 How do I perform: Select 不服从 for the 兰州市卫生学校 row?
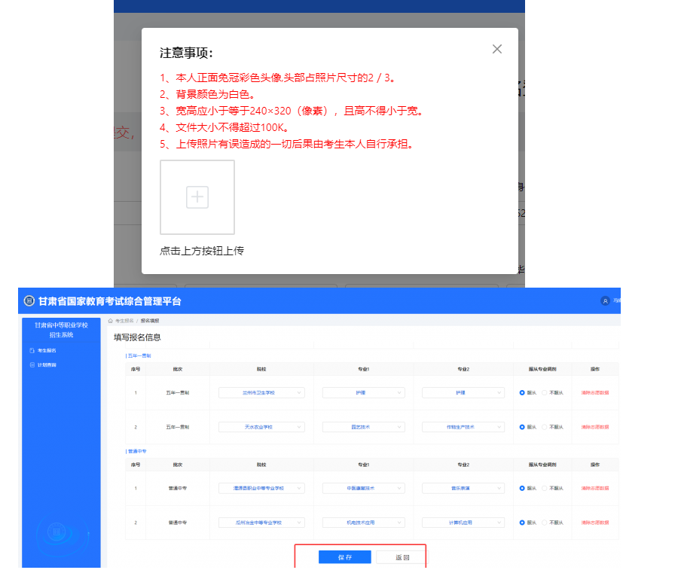click(x=545, y=393)
